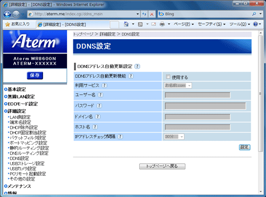Click help icon beside 利用サービス

(x=104, y=85)
